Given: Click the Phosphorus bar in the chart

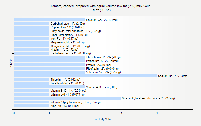Looking at the screenshot, I should pos(49,57).
